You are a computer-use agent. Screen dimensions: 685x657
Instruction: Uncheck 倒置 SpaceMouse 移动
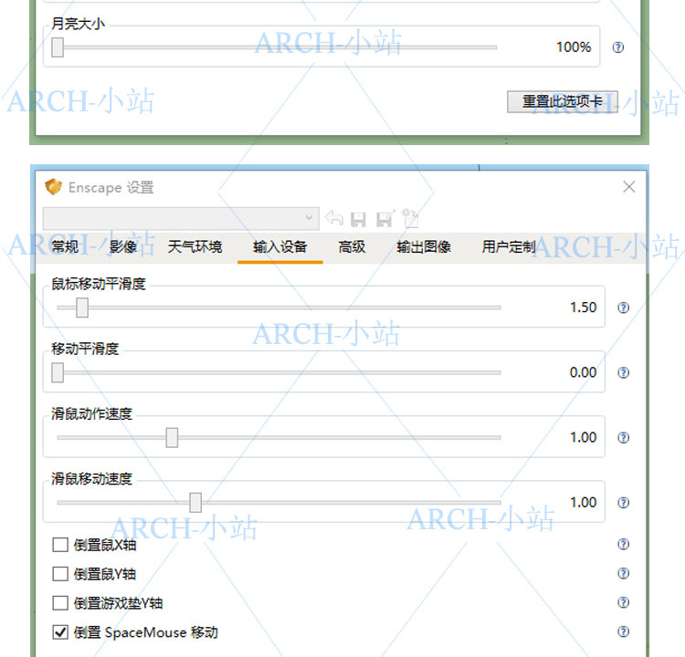(x=60, y=631)
